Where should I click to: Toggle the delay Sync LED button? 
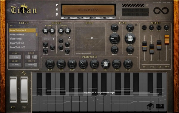click(69, 37)
